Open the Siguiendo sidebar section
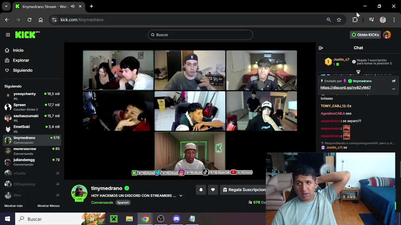The height and width of the screenshot is (225, 401). pos(23,70)
